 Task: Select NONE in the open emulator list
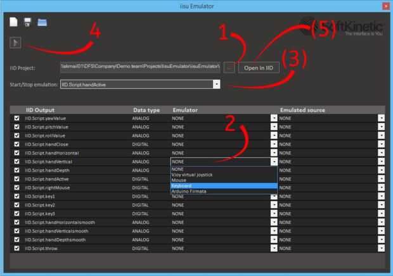tap(224, 169)
